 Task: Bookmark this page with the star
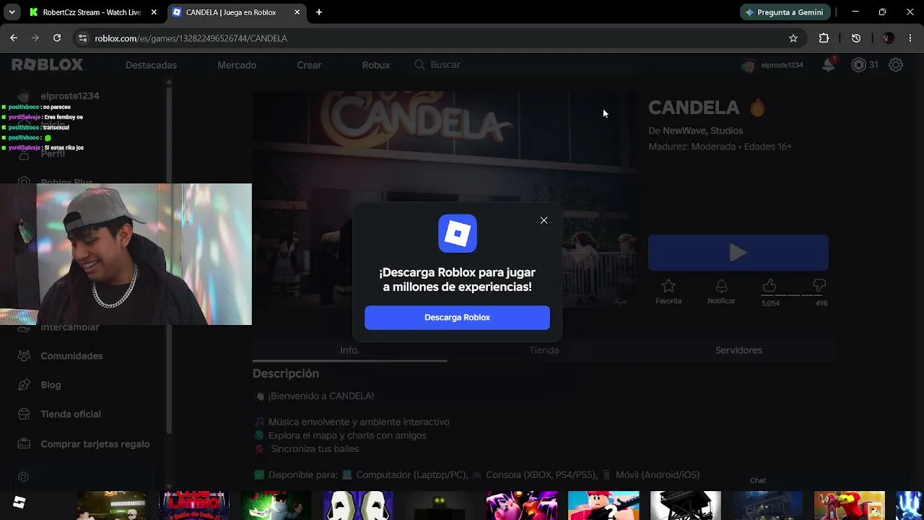coord(793,38)
